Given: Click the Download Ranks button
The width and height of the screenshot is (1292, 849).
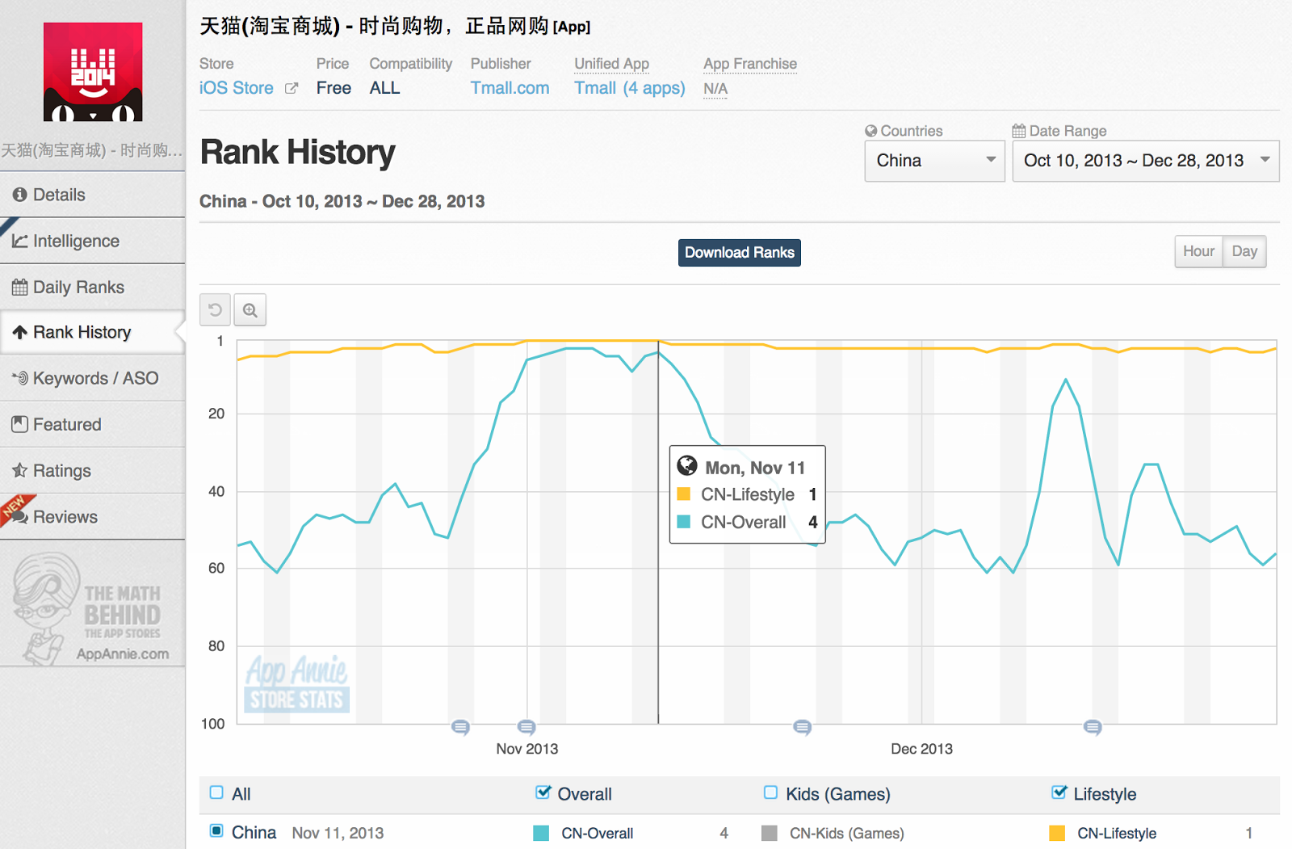Looking at the screenshot, I should (x=739, y=253).
